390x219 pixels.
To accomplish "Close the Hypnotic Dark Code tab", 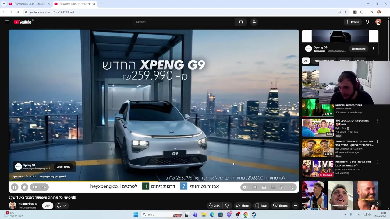I will (48, 4).
